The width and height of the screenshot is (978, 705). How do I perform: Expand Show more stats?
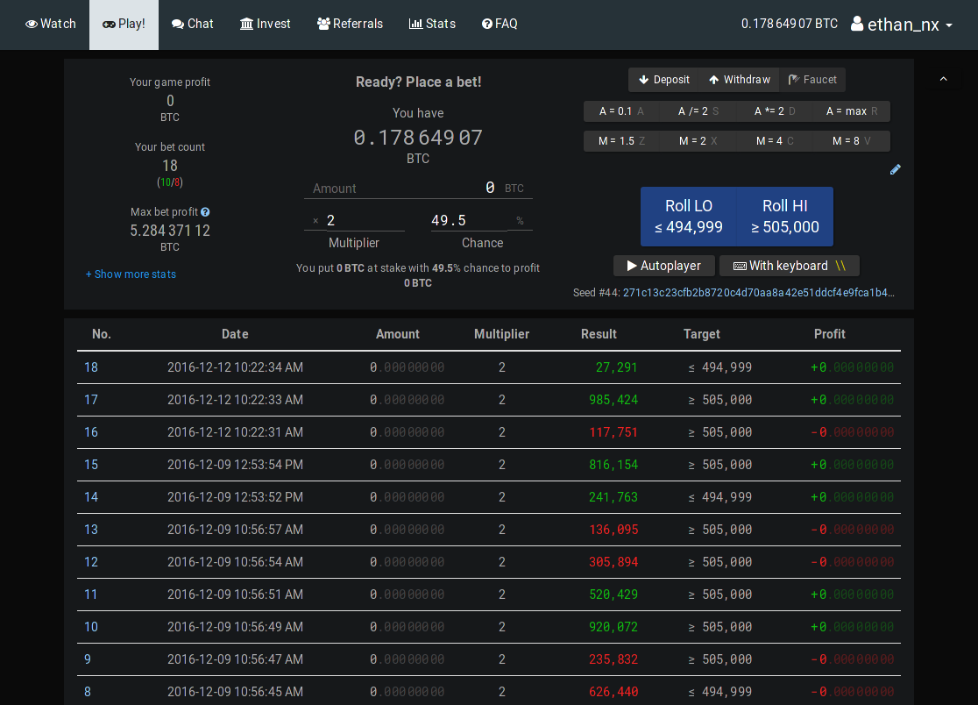131,274
